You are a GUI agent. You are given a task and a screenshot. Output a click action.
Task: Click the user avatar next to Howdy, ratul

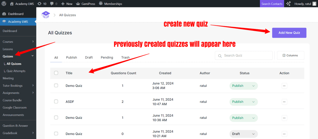coord(314,4)
